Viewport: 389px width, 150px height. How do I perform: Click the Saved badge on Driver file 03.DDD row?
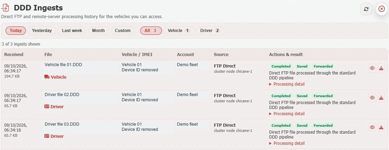click(x=302, y=125)
